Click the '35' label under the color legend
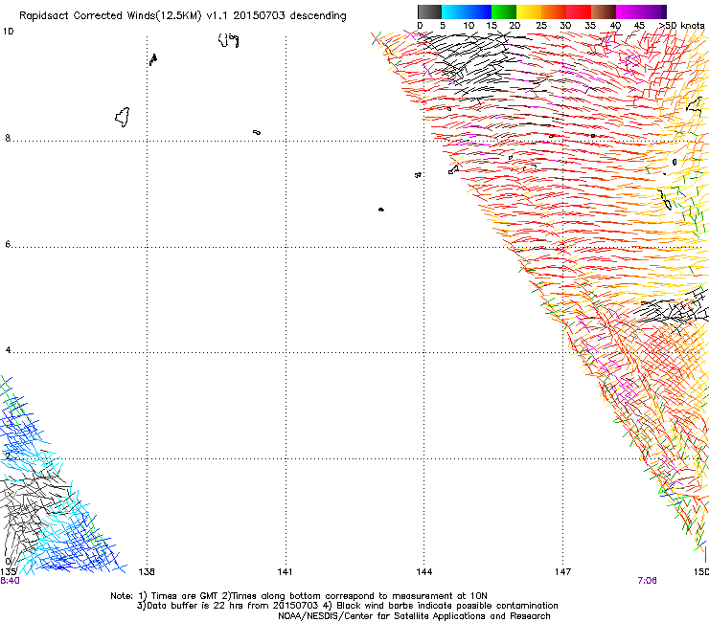The width and height of the screenshot is (709, 622). [x=590, y=26]
